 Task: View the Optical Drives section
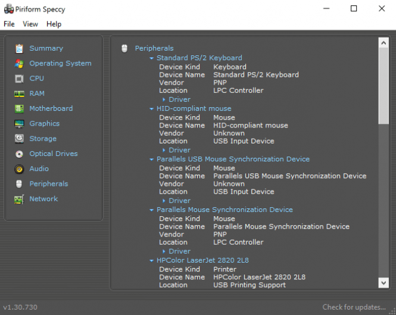[54, 154]
